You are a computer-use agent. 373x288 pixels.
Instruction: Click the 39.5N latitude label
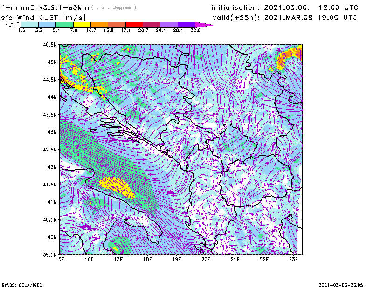50,254
